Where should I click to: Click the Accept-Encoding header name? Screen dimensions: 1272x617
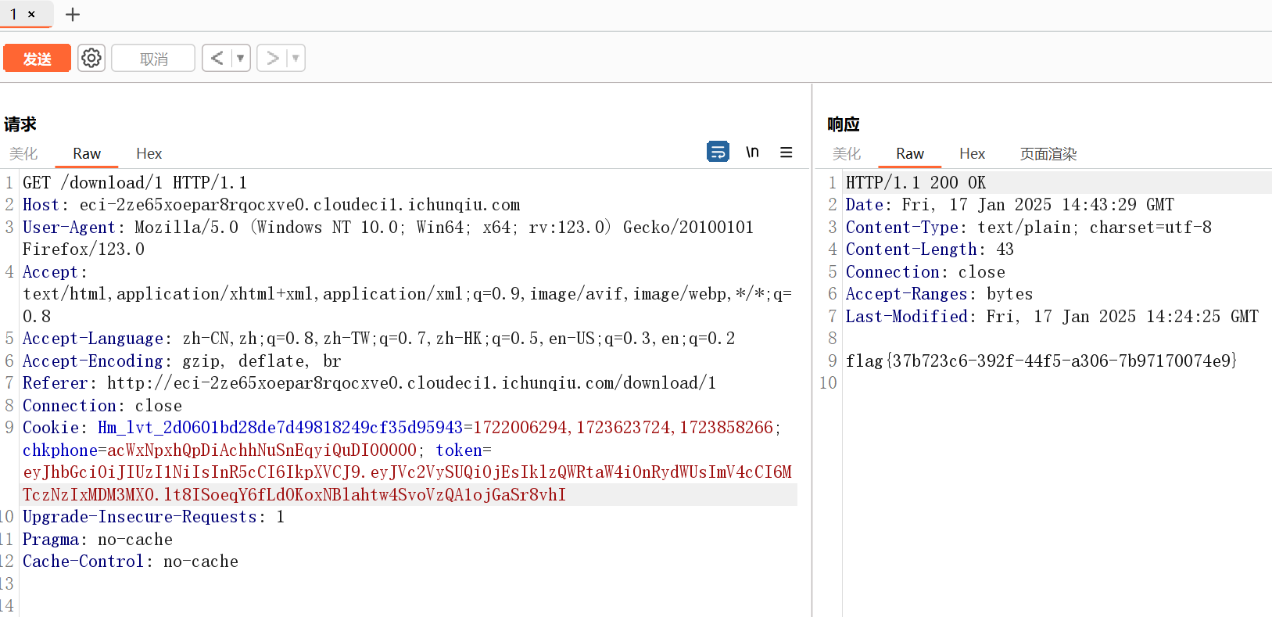(92, 361)
